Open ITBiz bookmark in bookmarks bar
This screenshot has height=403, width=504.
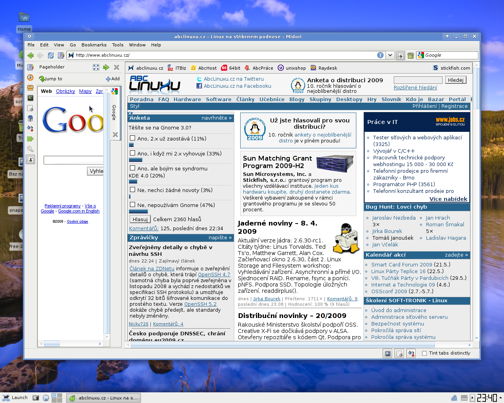tap(177, 68)
